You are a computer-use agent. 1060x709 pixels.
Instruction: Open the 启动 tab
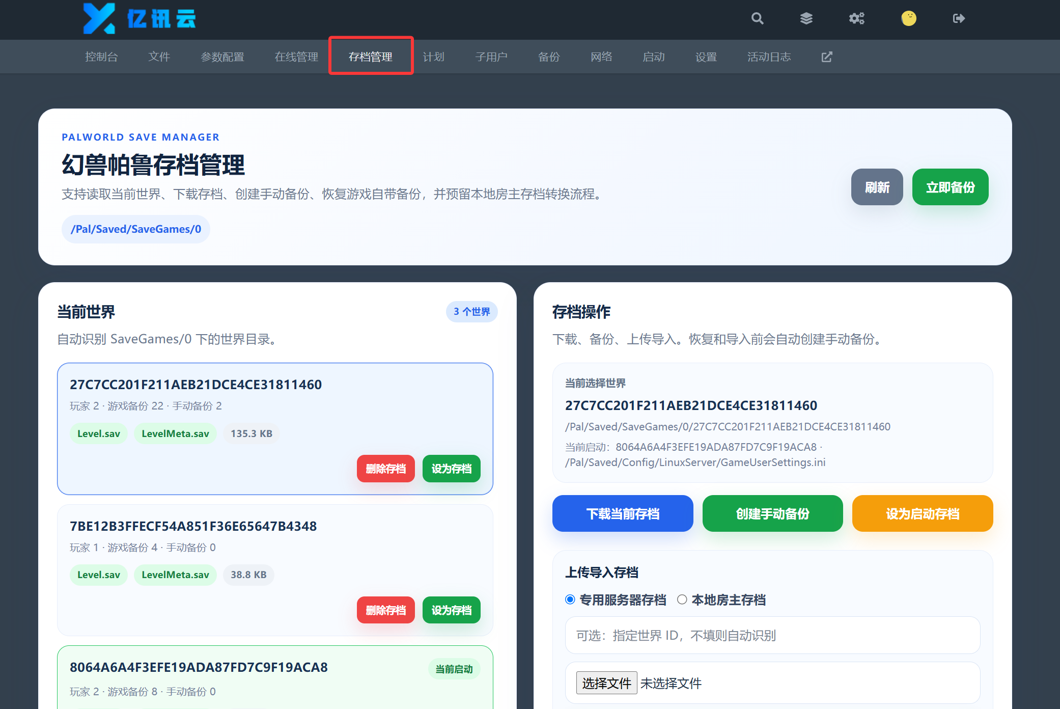[654, 57]
